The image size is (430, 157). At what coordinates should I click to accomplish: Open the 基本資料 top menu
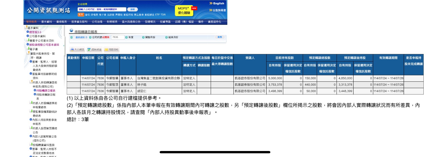46,22
